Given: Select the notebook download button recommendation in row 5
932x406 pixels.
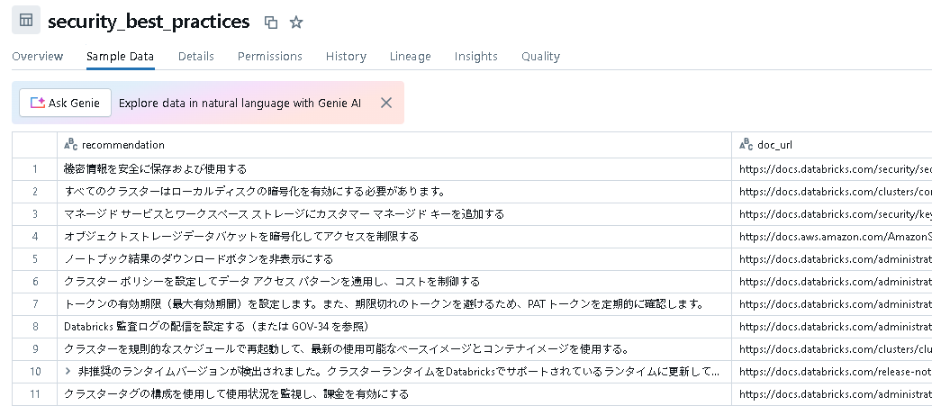Looking at the screenshot, I should [x=394, y=259].
